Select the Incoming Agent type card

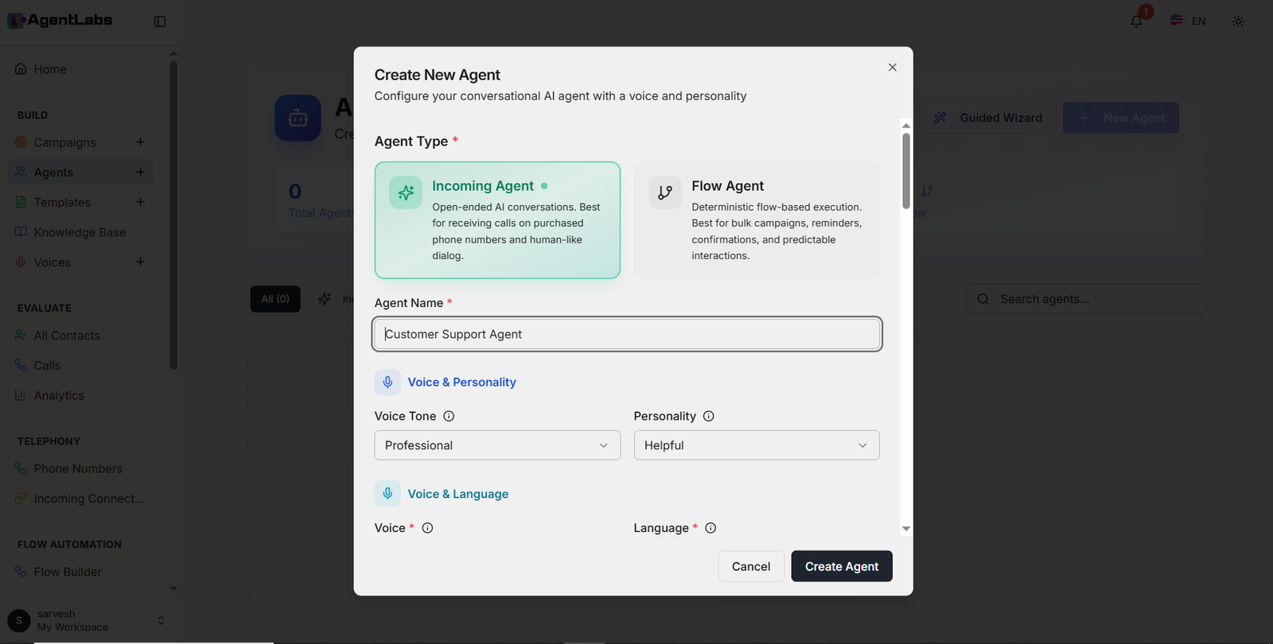tap(497, 220)
